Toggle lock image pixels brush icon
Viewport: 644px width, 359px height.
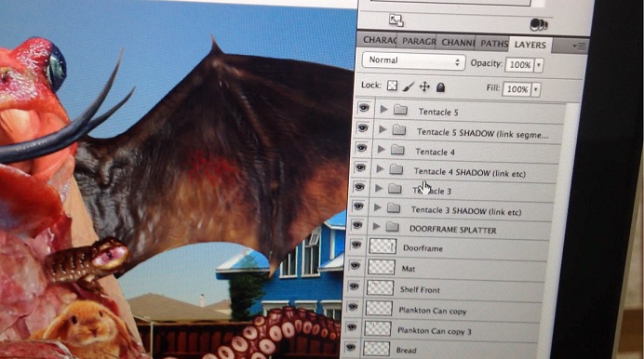(408, 86)
